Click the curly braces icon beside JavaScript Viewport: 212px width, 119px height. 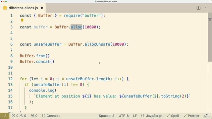pyautogui.click(x=143, y=116)
